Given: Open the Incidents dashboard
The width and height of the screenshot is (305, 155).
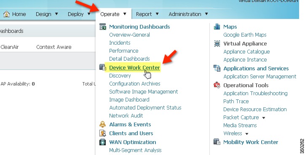Looking at the screenshot, I should 120,43.
